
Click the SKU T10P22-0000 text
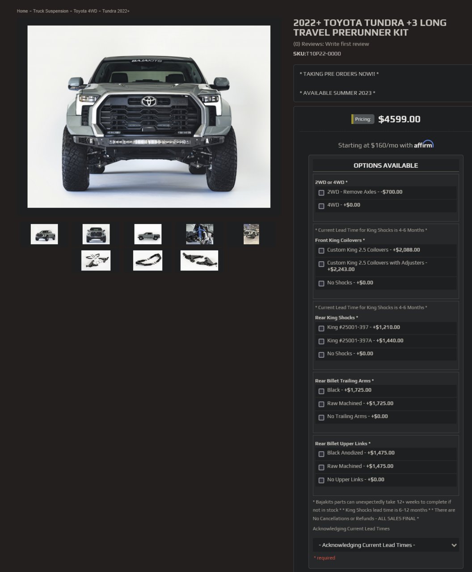317,54
